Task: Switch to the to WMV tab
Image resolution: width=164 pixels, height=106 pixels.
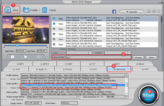Action: click(69, 64)
